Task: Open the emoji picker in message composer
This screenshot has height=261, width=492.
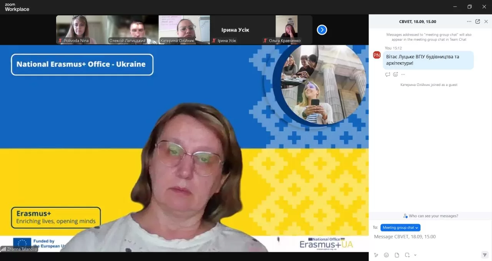Action: [386, 255]
